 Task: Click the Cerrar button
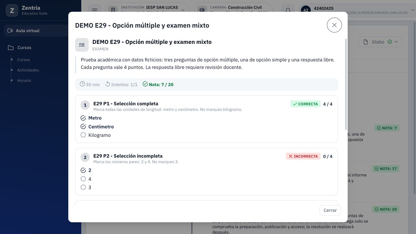(x=330, y=210)
